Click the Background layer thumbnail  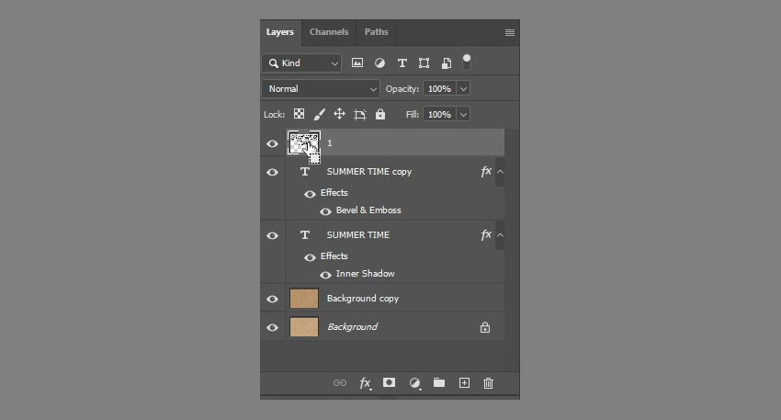[x=304, y=327]
